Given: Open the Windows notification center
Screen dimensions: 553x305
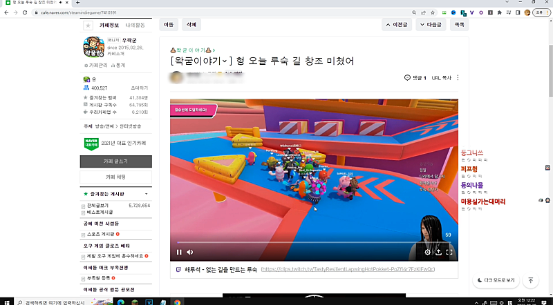Looking at the screenshot, I should [x=544, y=303].
